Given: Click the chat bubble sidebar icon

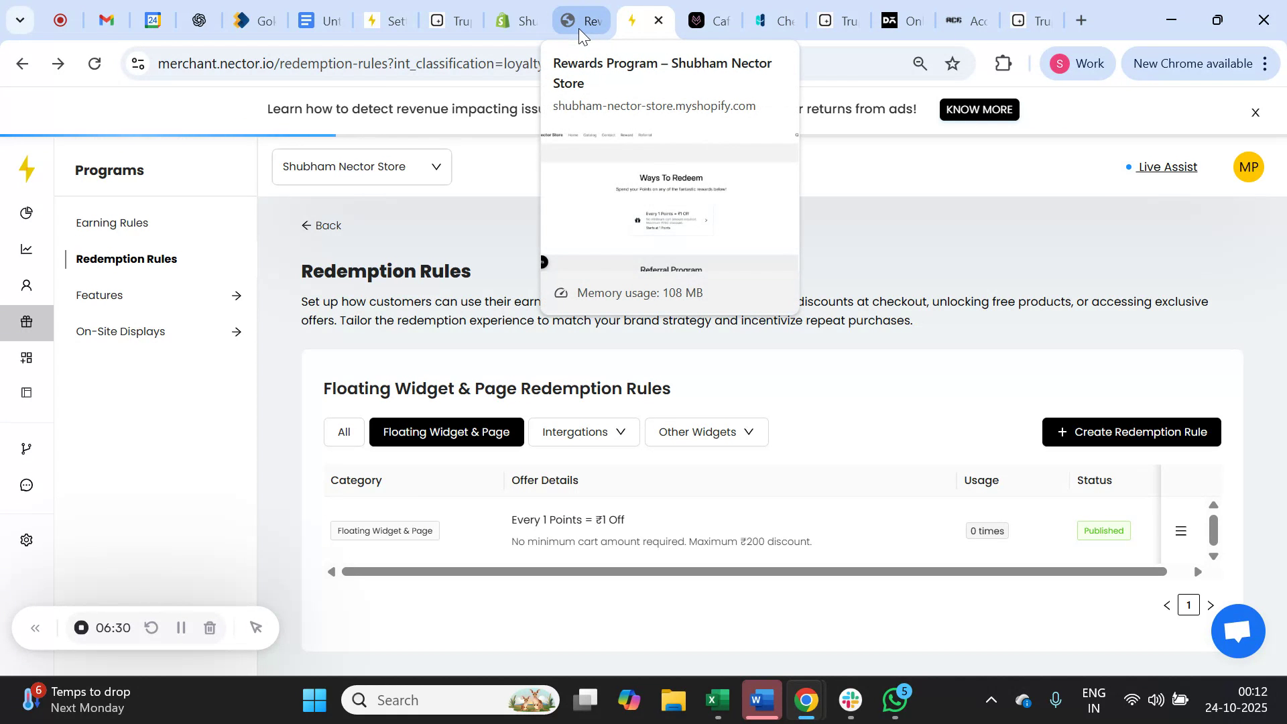Looking at the screenshot, I should pyautogui.click(x=27, y=485).
